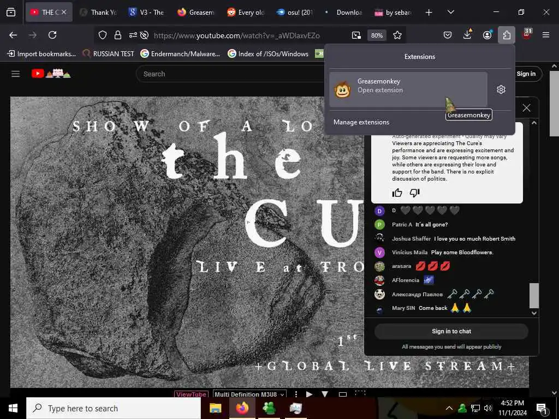The width and height of the screenshot is (559, 419).
Task: Switch to the 'Thank Yo' tab
Action: pos(98,13)
